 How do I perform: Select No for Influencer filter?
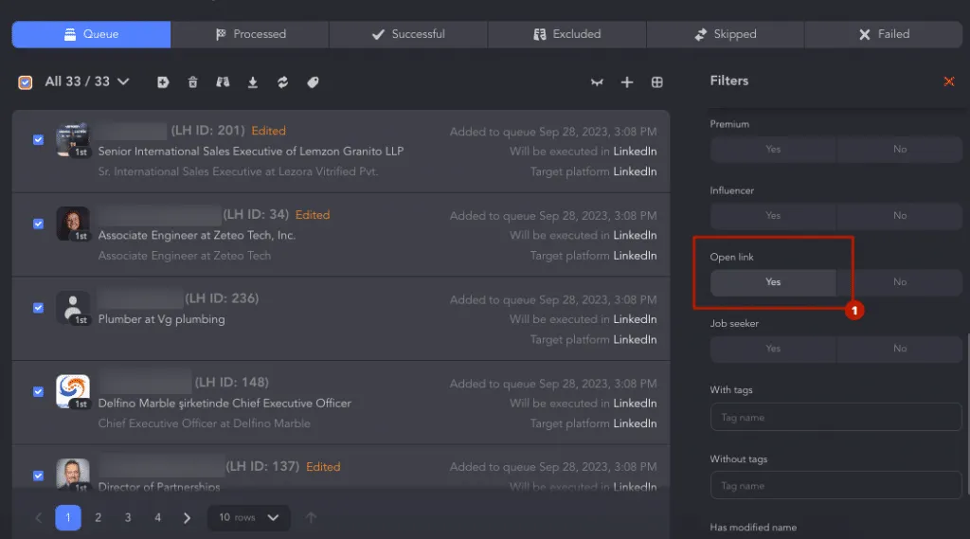pos(900,215)
